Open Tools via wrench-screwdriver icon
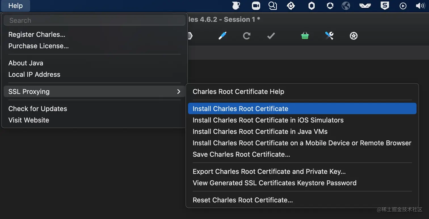The image size is (429, 219). 329,36
